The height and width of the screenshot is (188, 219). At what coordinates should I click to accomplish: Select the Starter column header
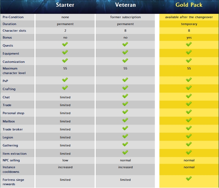[x=65, y=5]
